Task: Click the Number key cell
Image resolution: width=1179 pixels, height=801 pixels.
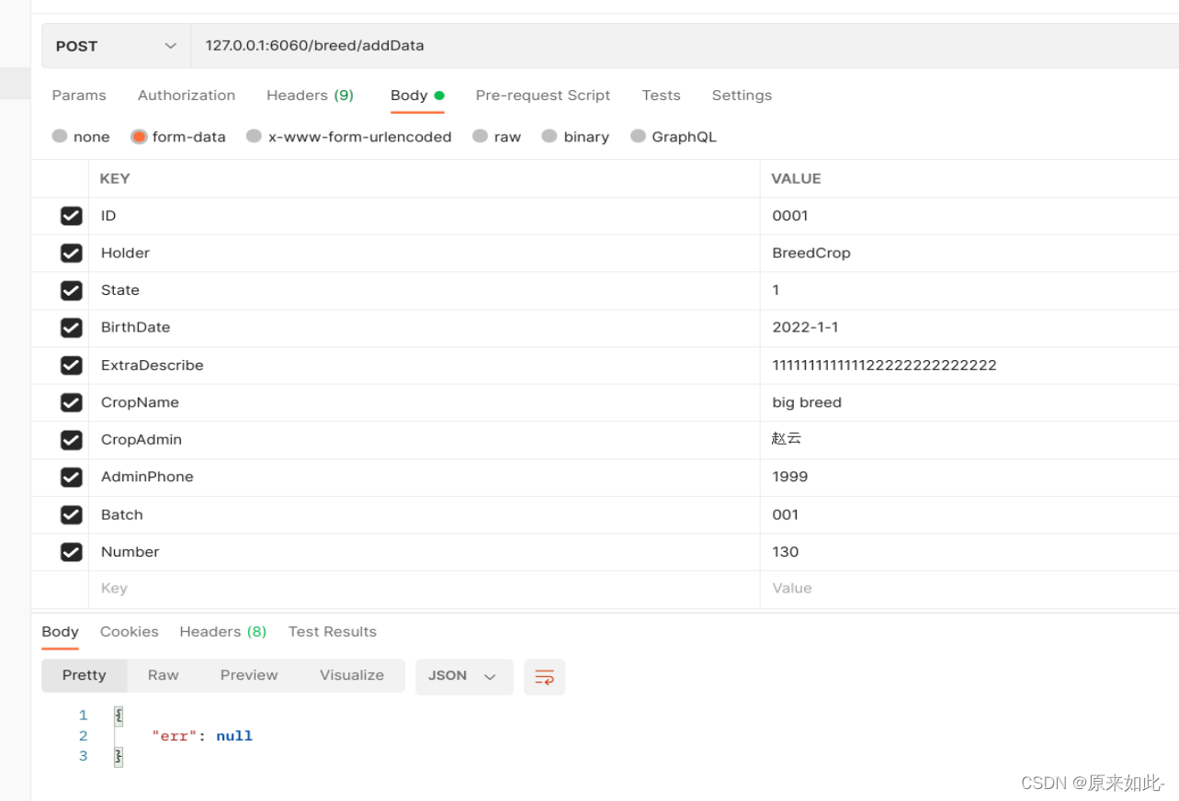Action: (x=424, y=552)
